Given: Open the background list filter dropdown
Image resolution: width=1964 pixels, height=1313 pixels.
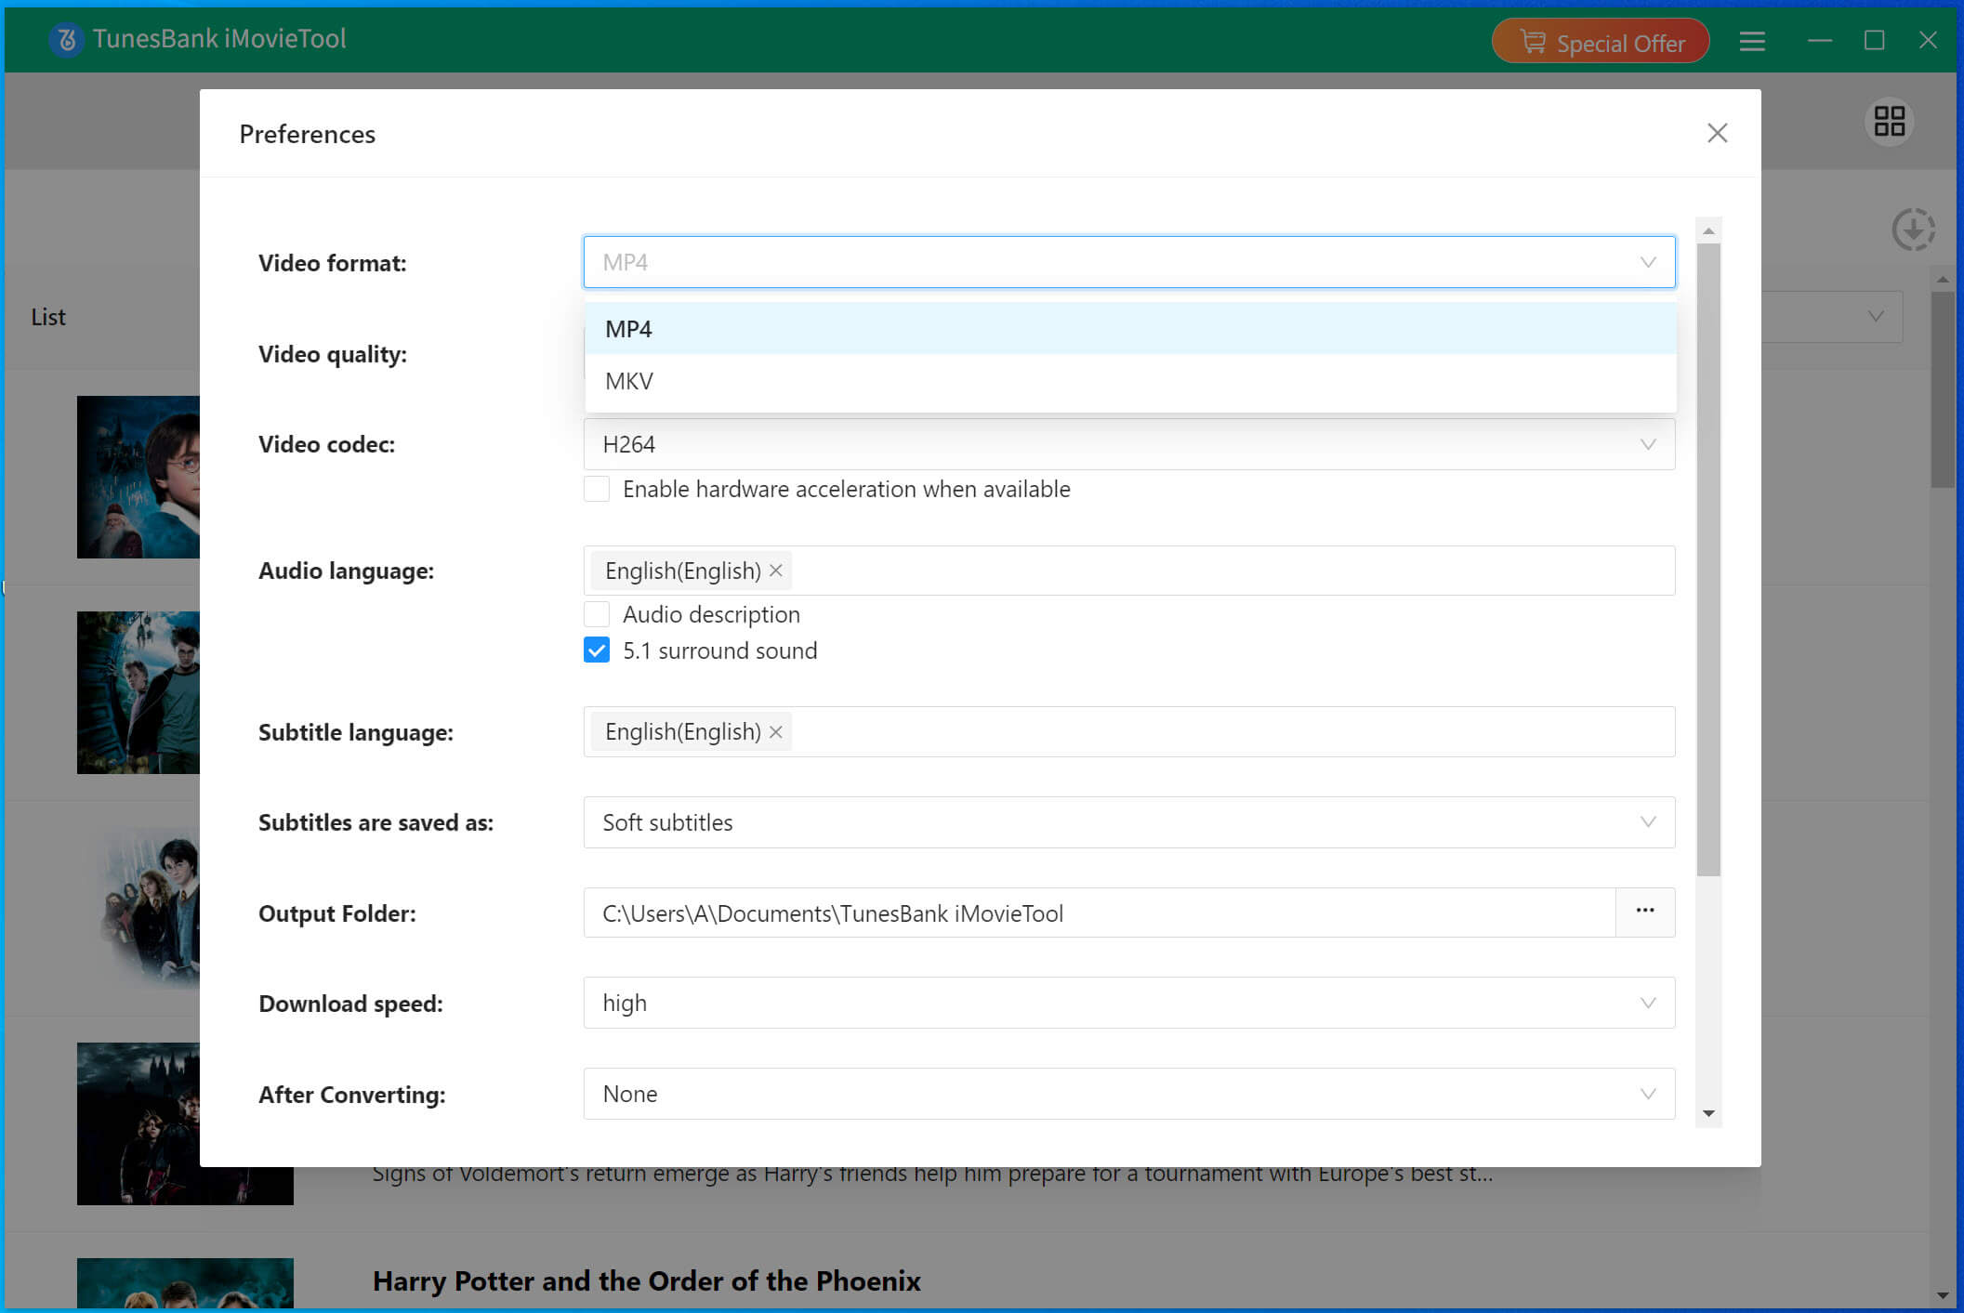Looking at the screenshot, I should point(1832,317).
